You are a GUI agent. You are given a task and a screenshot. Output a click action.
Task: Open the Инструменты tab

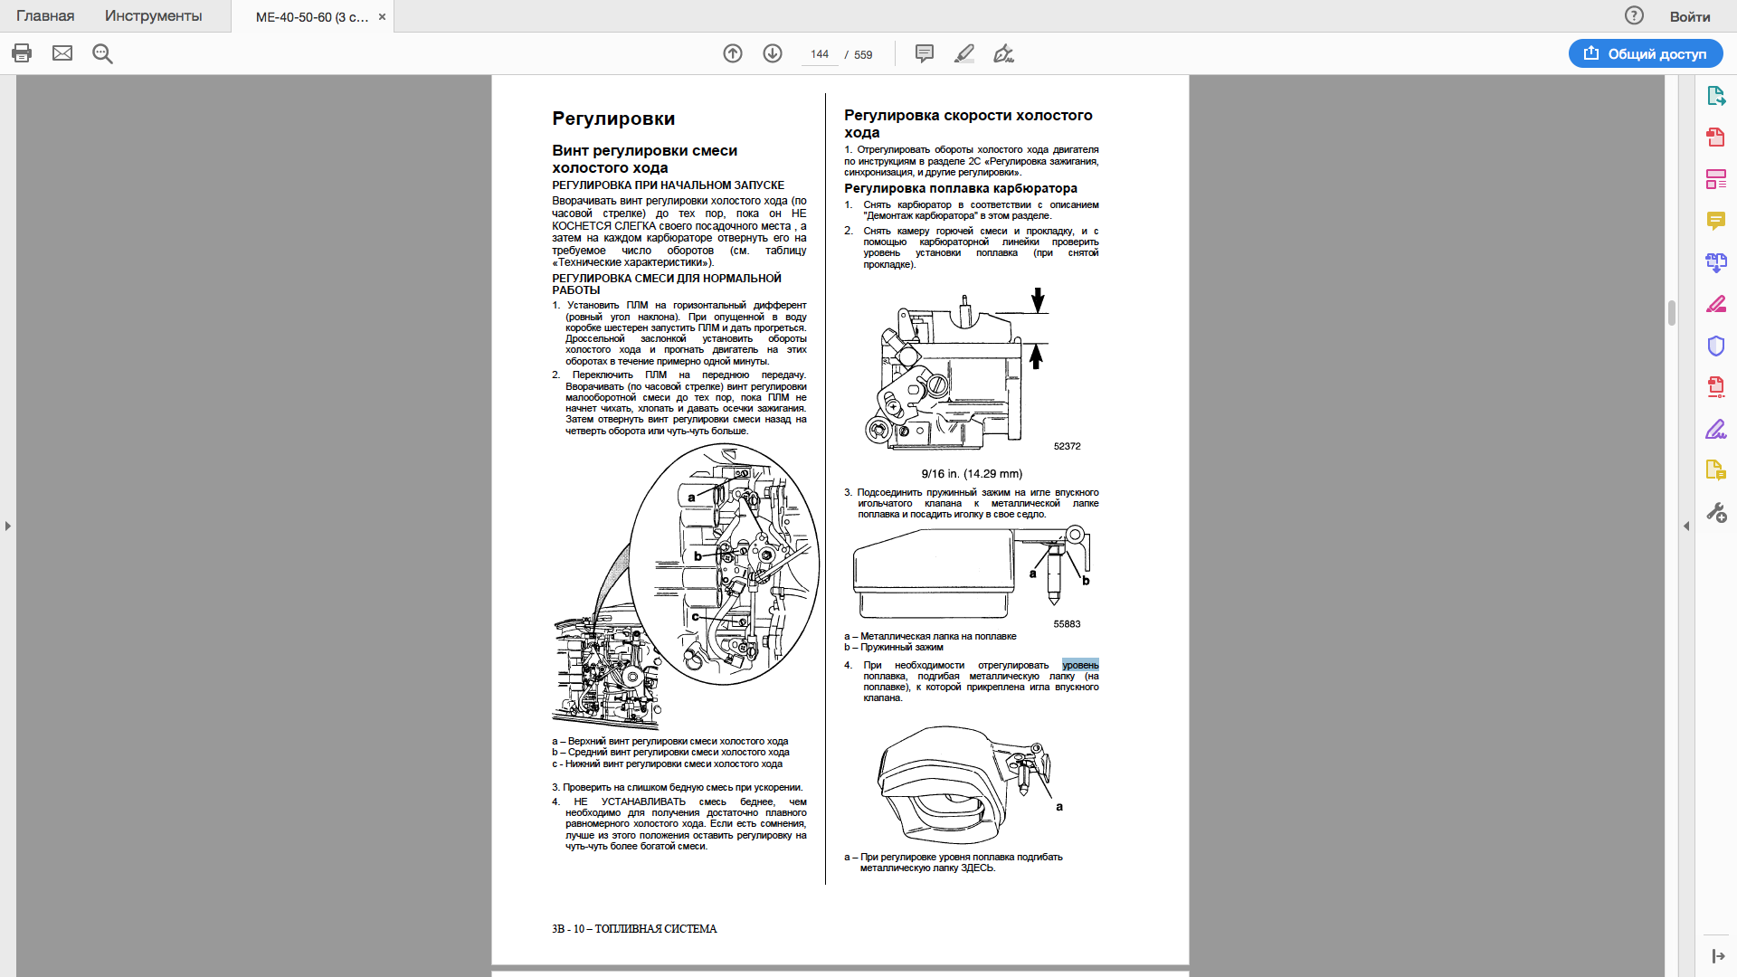pos(153,16)
